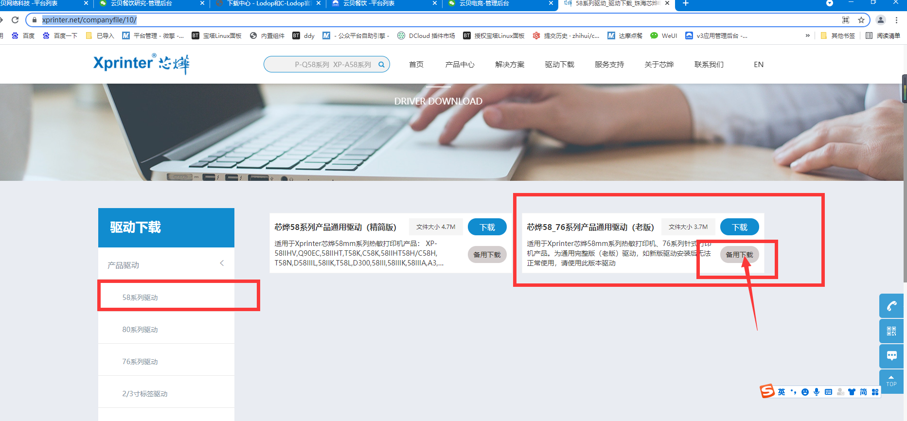
Task: Click the chat message floating side button
Action: point(891,356)
